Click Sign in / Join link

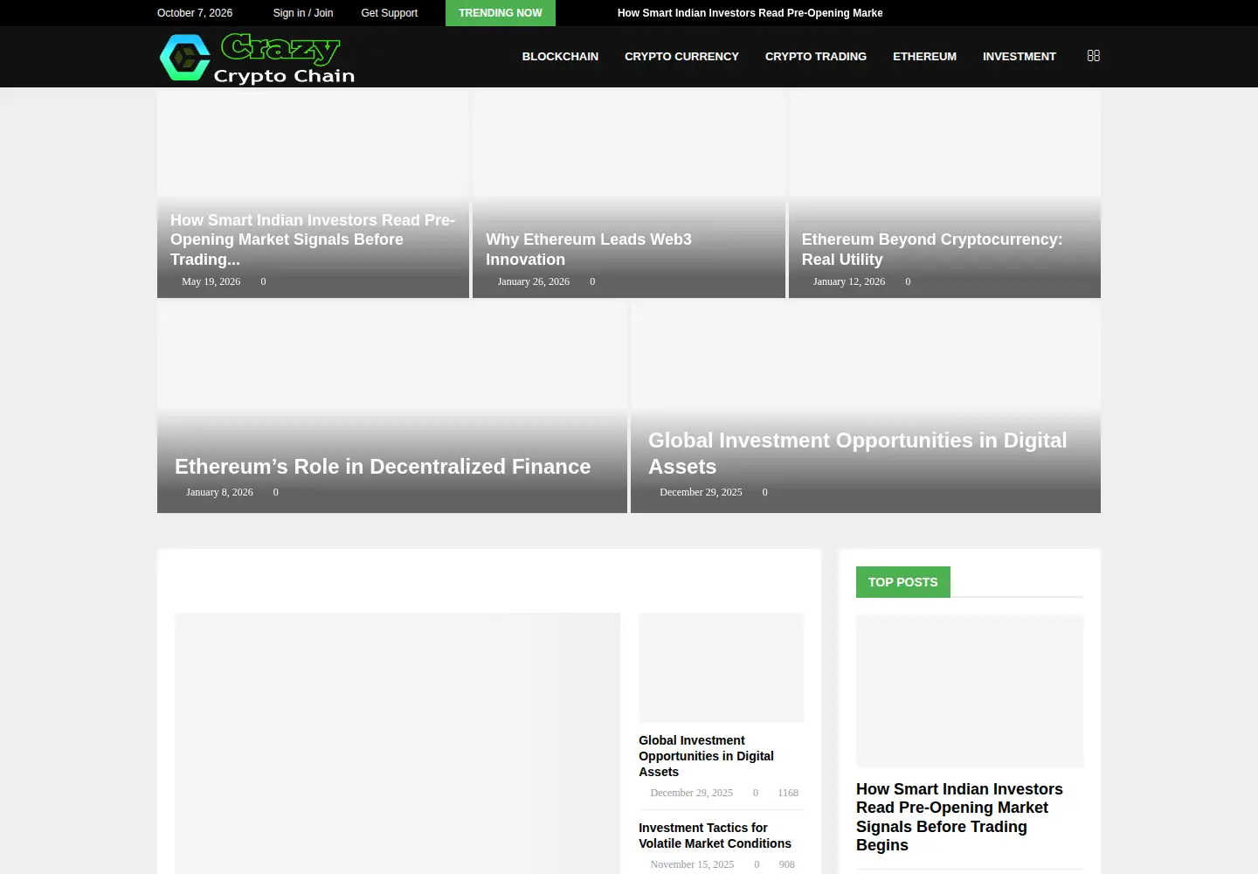[x=303, y=13]
